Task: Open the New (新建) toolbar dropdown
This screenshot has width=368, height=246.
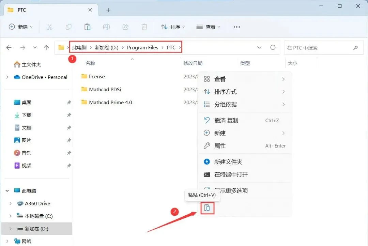Action: [x=21, y=27]
